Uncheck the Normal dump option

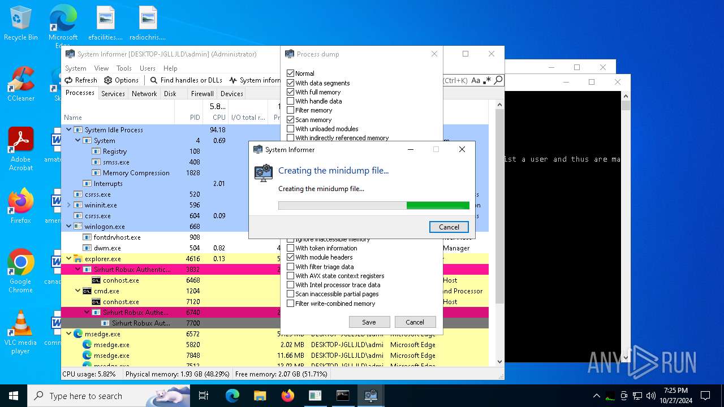[290, 73]
